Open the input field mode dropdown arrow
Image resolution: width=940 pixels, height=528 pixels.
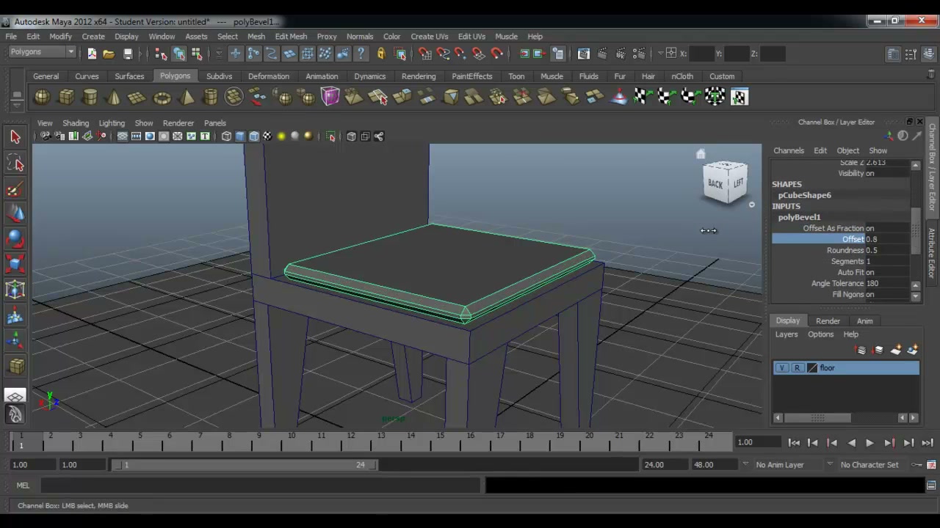pos(660,53)
